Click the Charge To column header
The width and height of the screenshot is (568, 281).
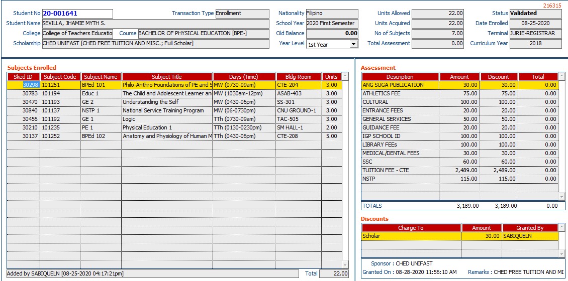click(411, 228)
